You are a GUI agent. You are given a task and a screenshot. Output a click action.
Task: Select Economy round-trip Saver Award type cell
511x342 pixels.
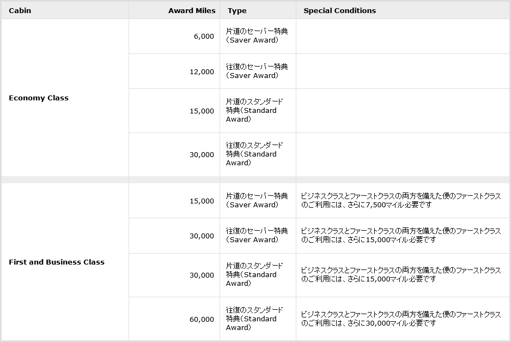click(x=257, y=71)
